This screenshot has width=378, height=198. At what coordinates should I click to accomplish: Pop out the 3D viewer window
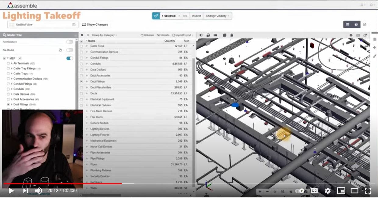pyautogui.click(x=365, y=35)
